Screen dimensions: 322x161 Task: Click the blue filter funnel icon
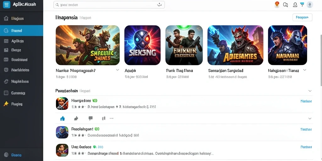click(x=302, y=4)
